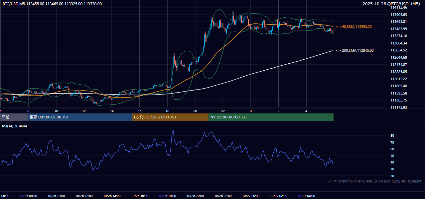Click the bottom date label 10/26 16:00
The width and height of the screenshot is (425, 199).
coord(140,196)
